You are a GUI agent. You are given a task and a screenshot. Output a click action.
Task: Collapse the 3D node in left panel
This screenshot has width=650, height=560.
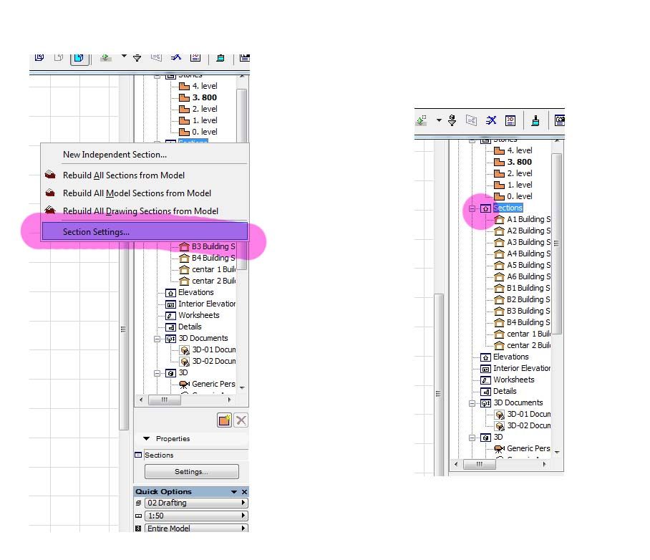coord(157,373)
